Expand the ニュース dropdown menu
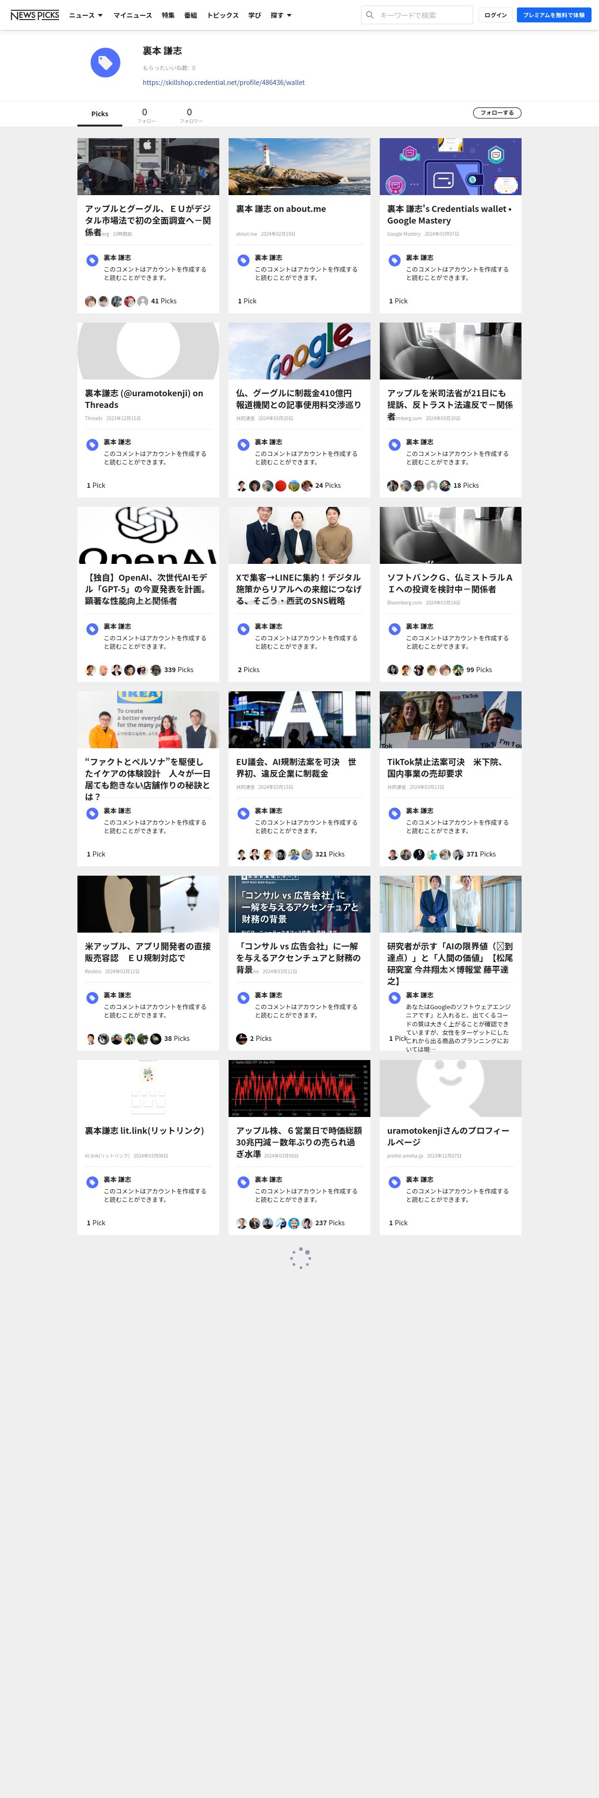The width and height of the screenshot is (599, 1798). point(86,14)
